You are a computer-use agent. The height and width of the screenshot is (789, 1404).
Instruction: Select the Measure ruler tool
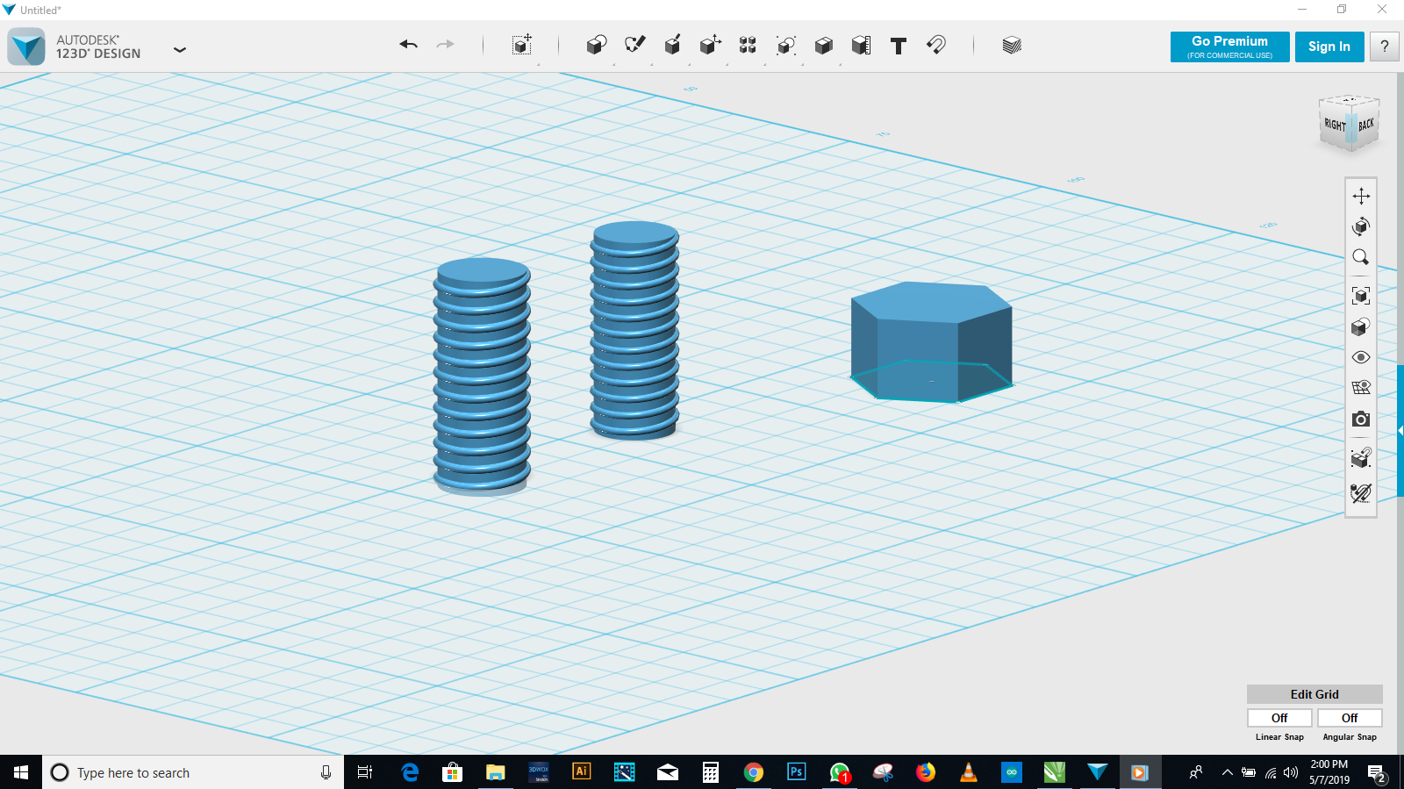[862, 45]
